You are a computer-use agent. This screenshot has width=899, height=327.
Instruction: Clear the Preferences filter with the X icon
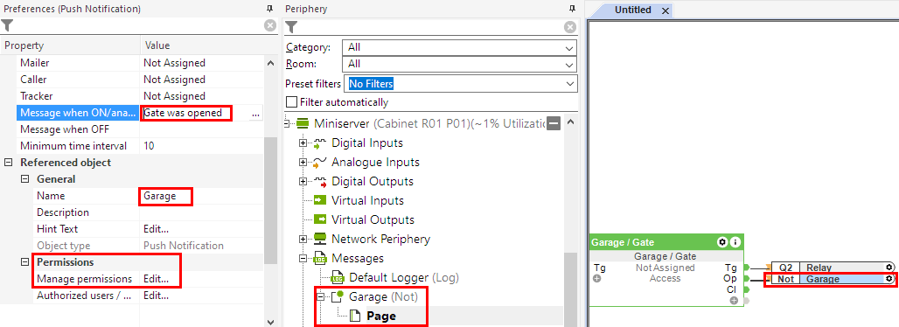(269, 26)
